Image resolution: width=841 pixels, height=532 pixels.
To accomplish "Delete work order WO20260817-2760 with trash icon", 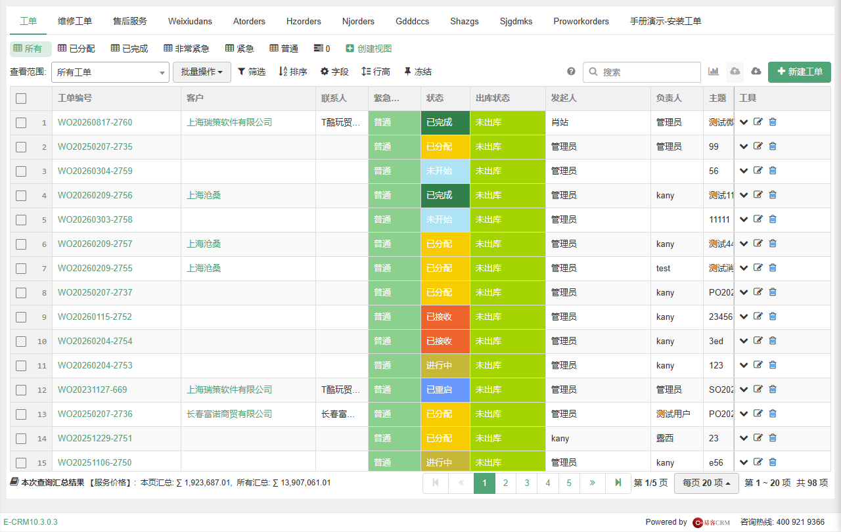I will (x=773, y=122).
